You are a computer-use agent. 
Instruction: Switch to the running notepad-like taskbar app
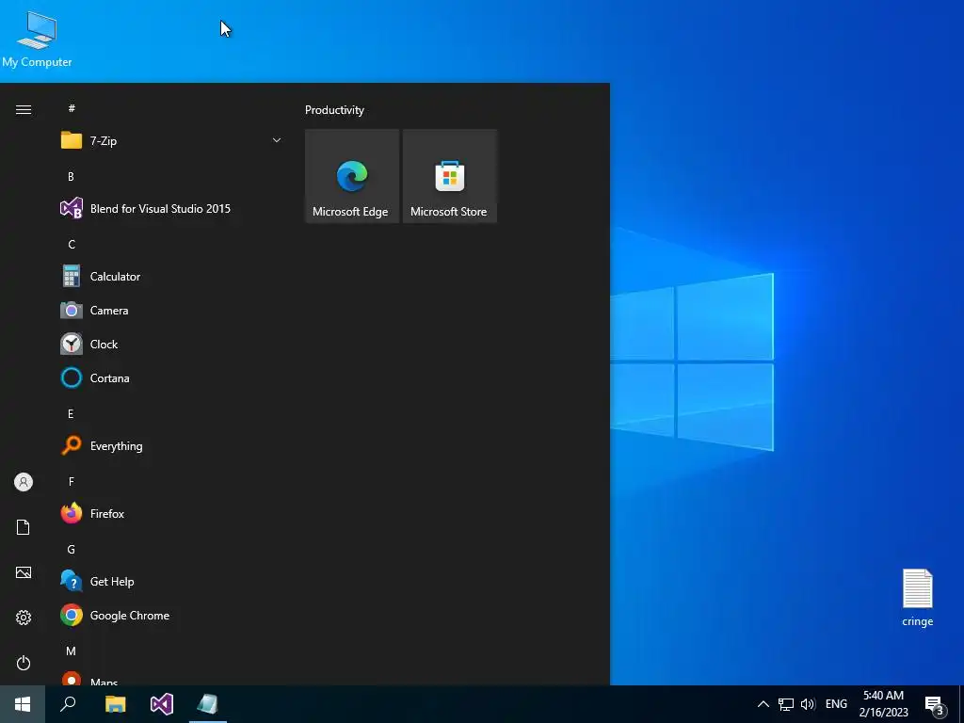click(208, 704)
